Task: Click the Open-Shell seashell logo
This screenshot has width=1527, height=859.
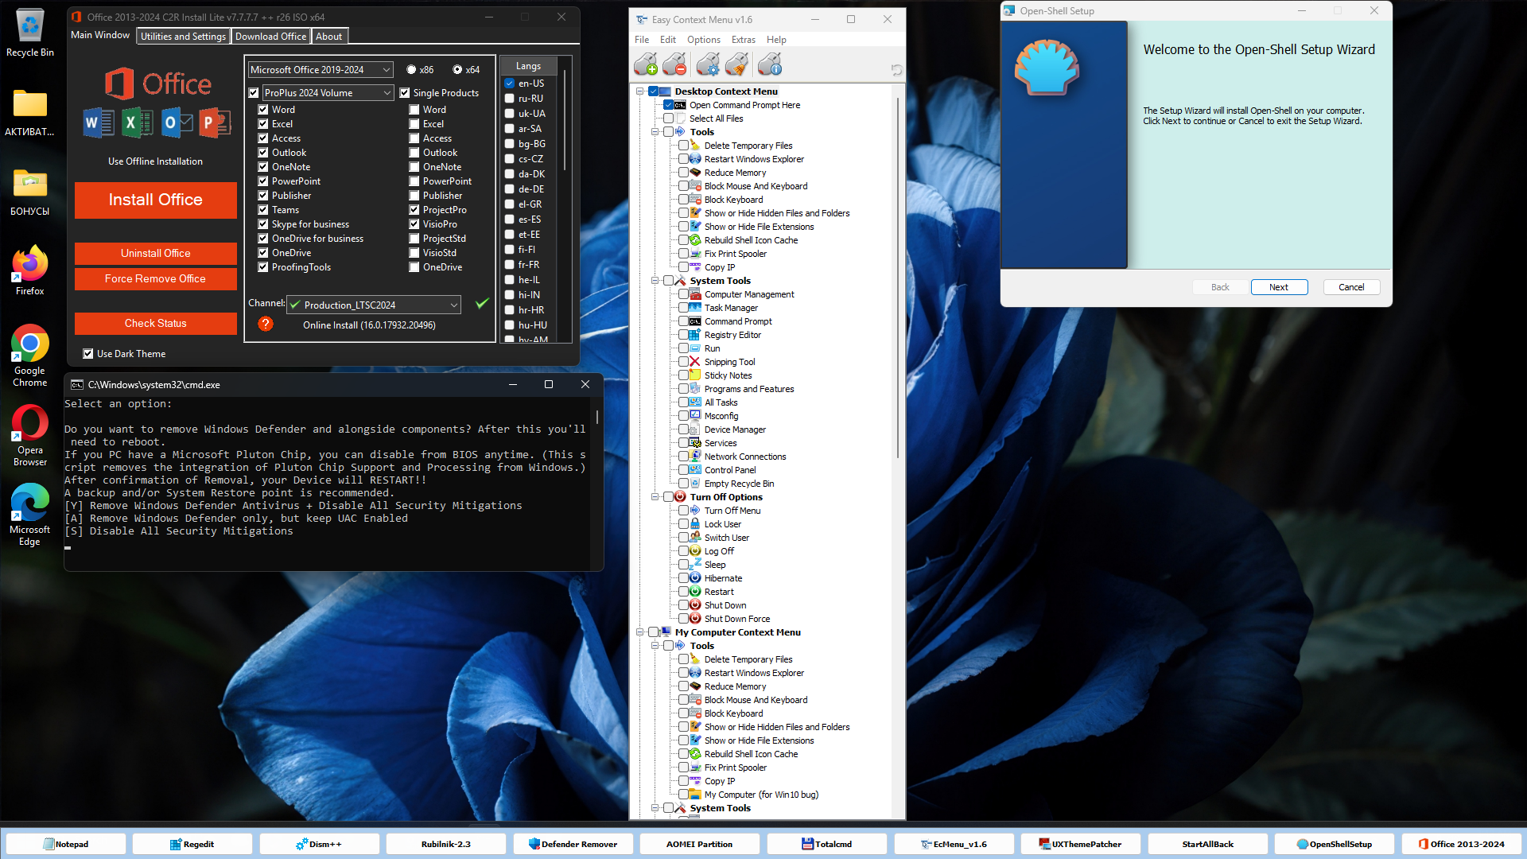Action: coord(1046,68)
